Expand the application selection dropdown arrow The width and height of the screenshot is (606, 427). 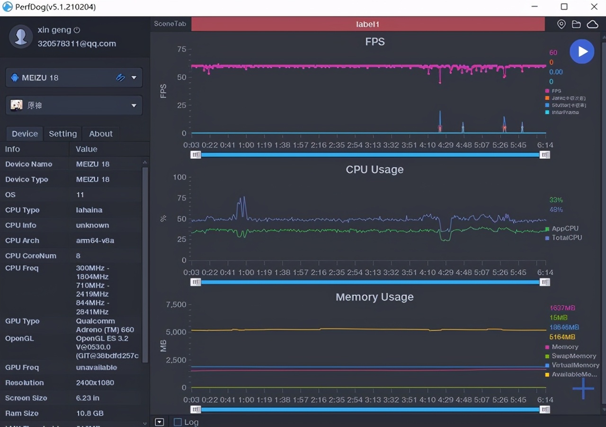click(134, 106)
